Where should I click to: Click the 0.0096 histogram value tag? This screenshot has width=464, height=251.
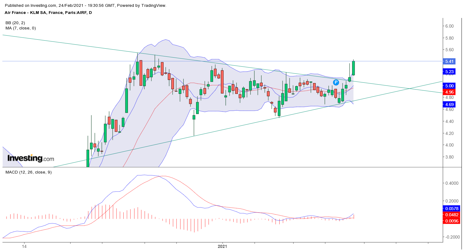click(451, 221)
